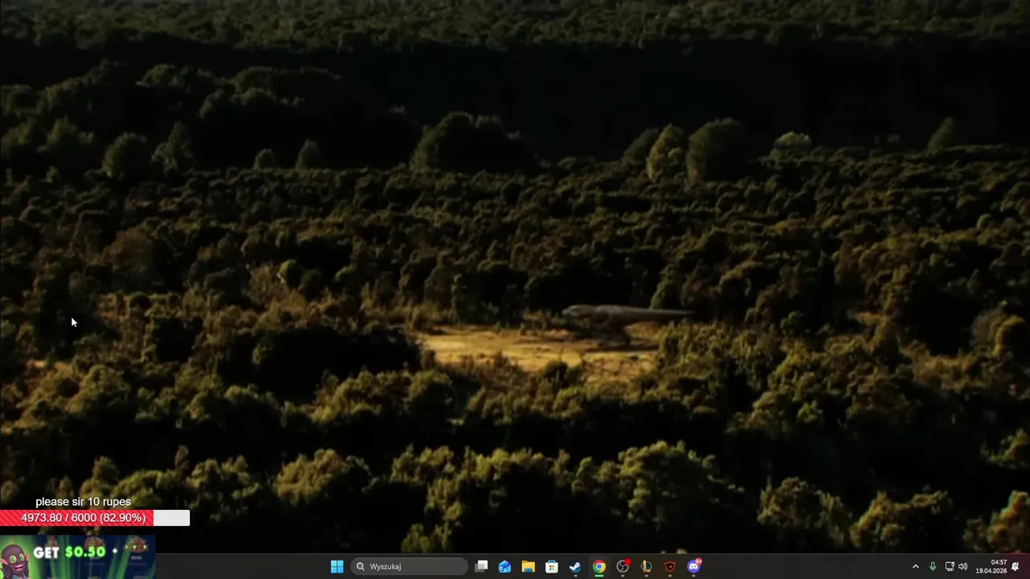1030x579 pixels.
Task: Open the Windows Start menu
Action: [x=337, y=566]
